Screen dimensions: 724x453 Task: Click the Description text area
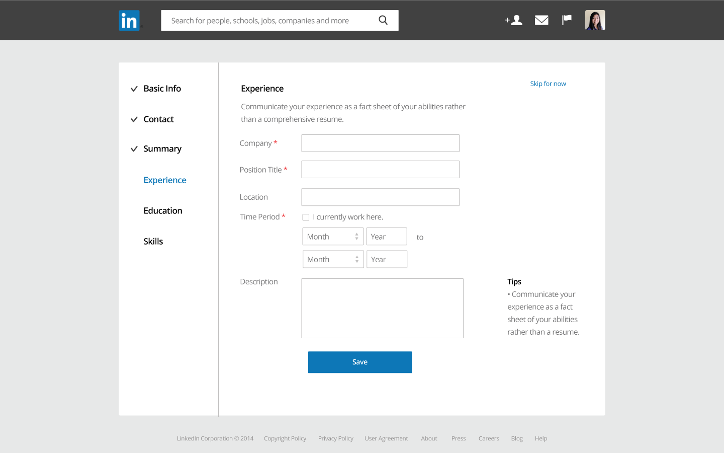coord(382,308)
